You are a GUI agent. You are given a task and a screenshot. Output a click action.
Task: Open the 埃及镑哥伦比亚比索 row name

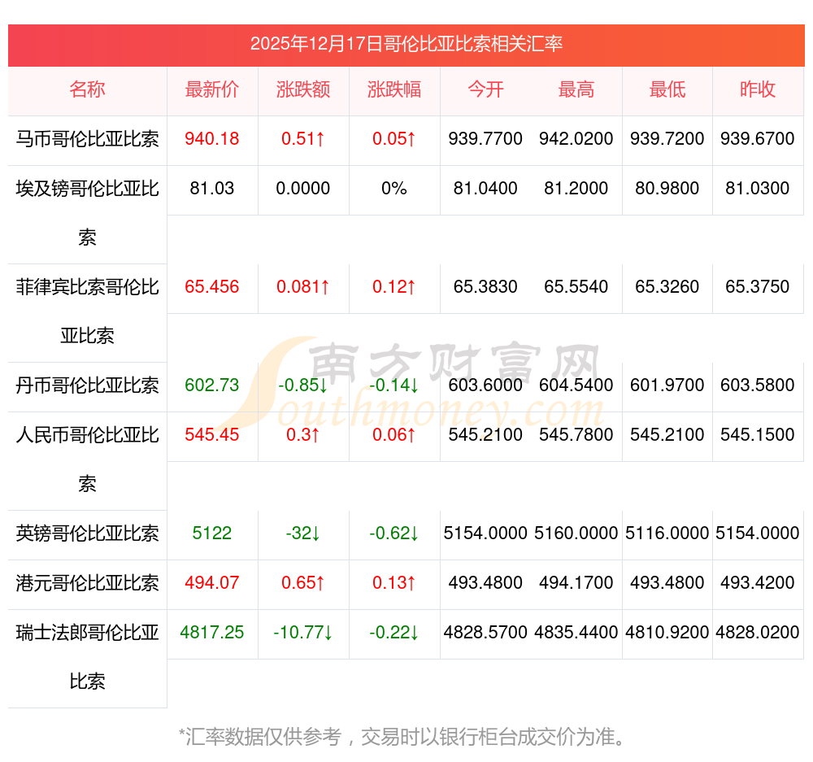pyautogui.click(x=87, y=212)
